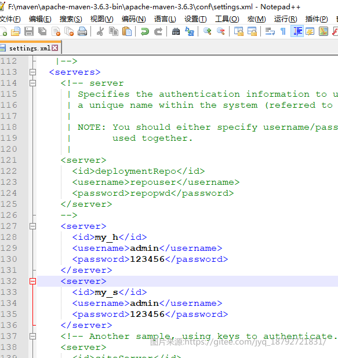Image resolution: width=338 pixels, height=358 pixels.
Task: Open the 语言(L) menu
Action: point(165,19)
